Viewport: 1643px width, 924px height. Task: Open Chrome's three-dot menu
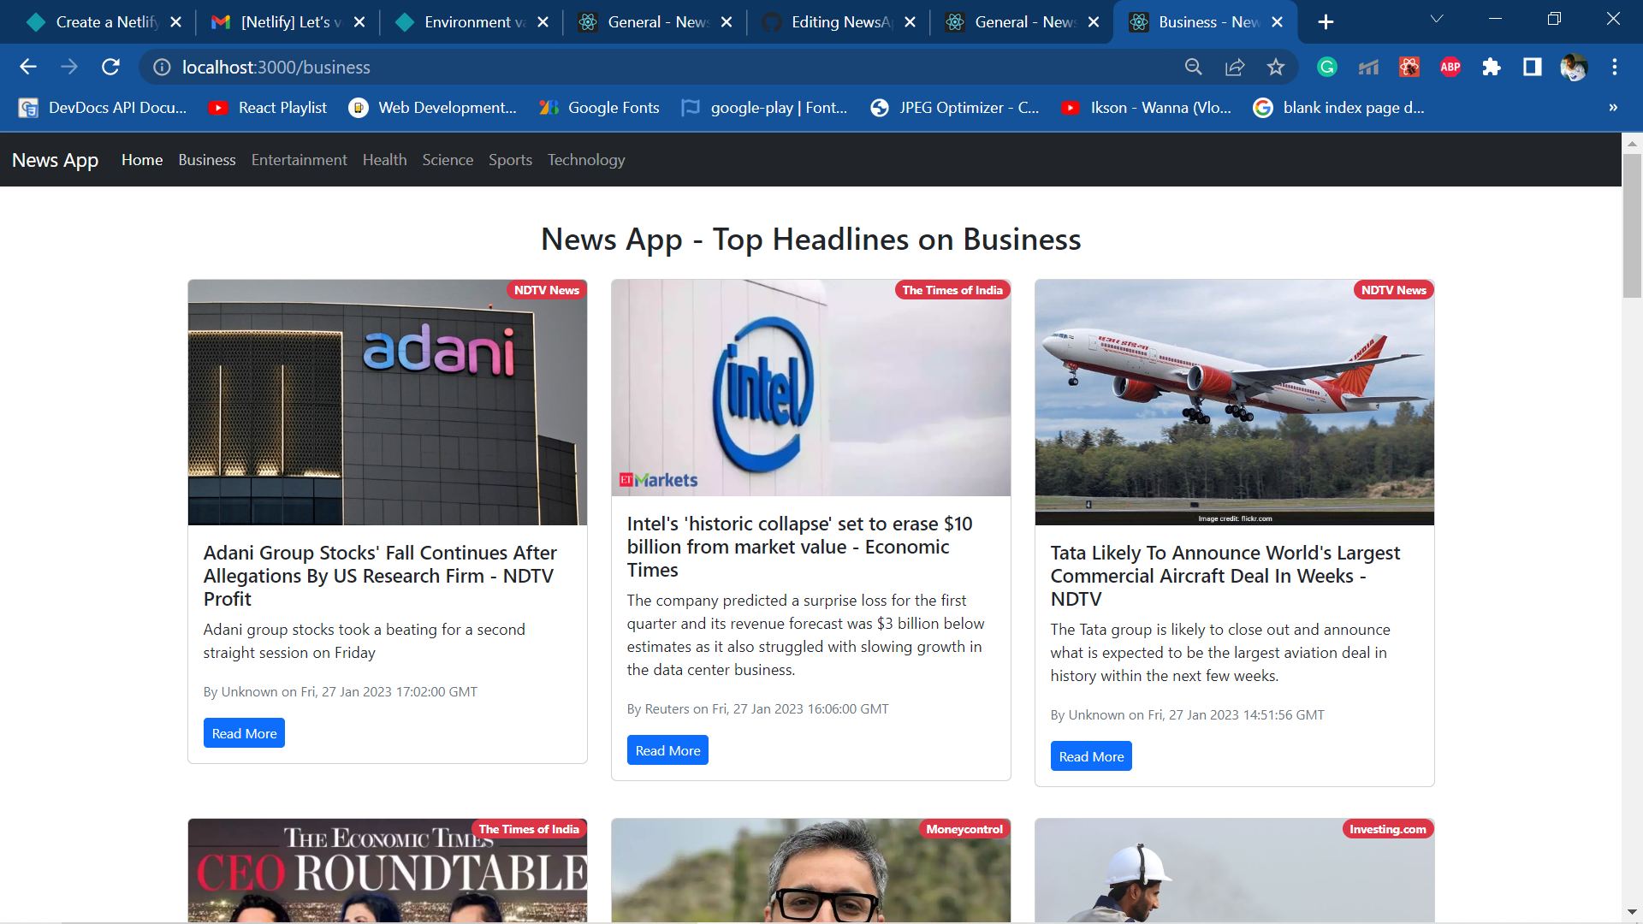(x=1615, y=67)
